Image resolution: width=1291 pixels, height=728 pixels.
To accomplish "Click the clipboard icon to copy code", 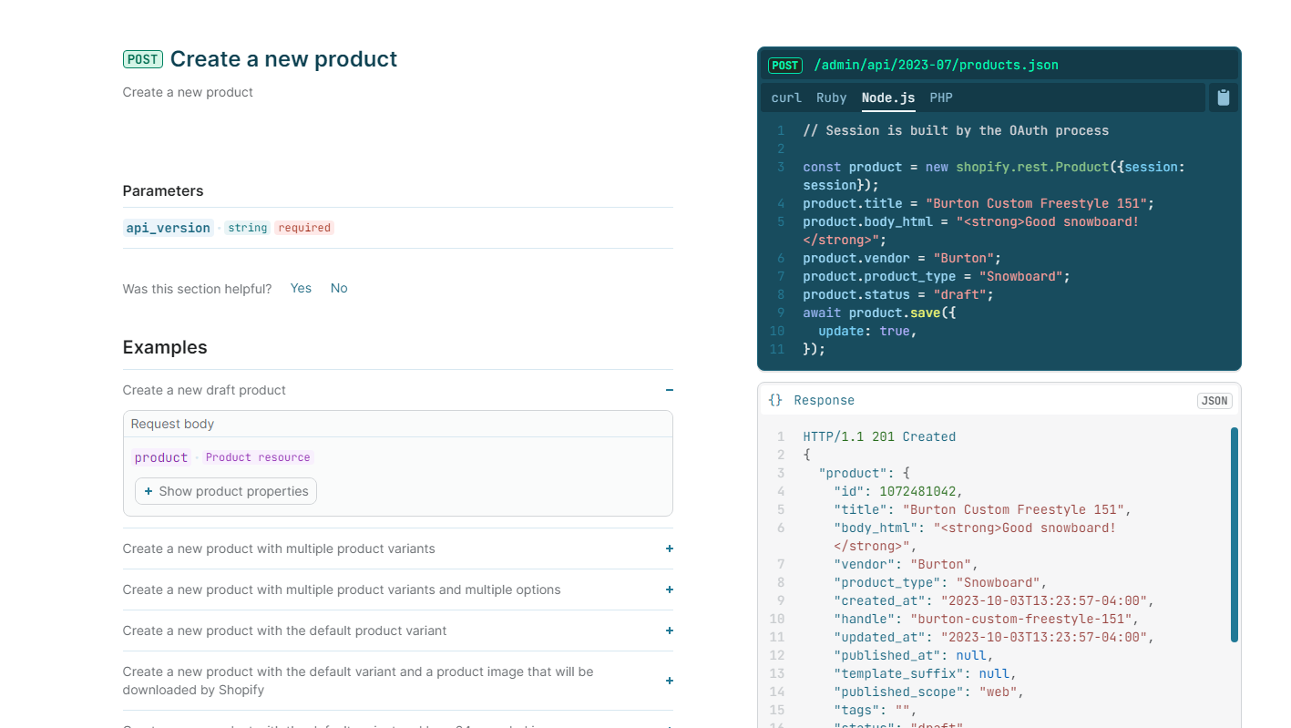I will [x=1223, y=97].
